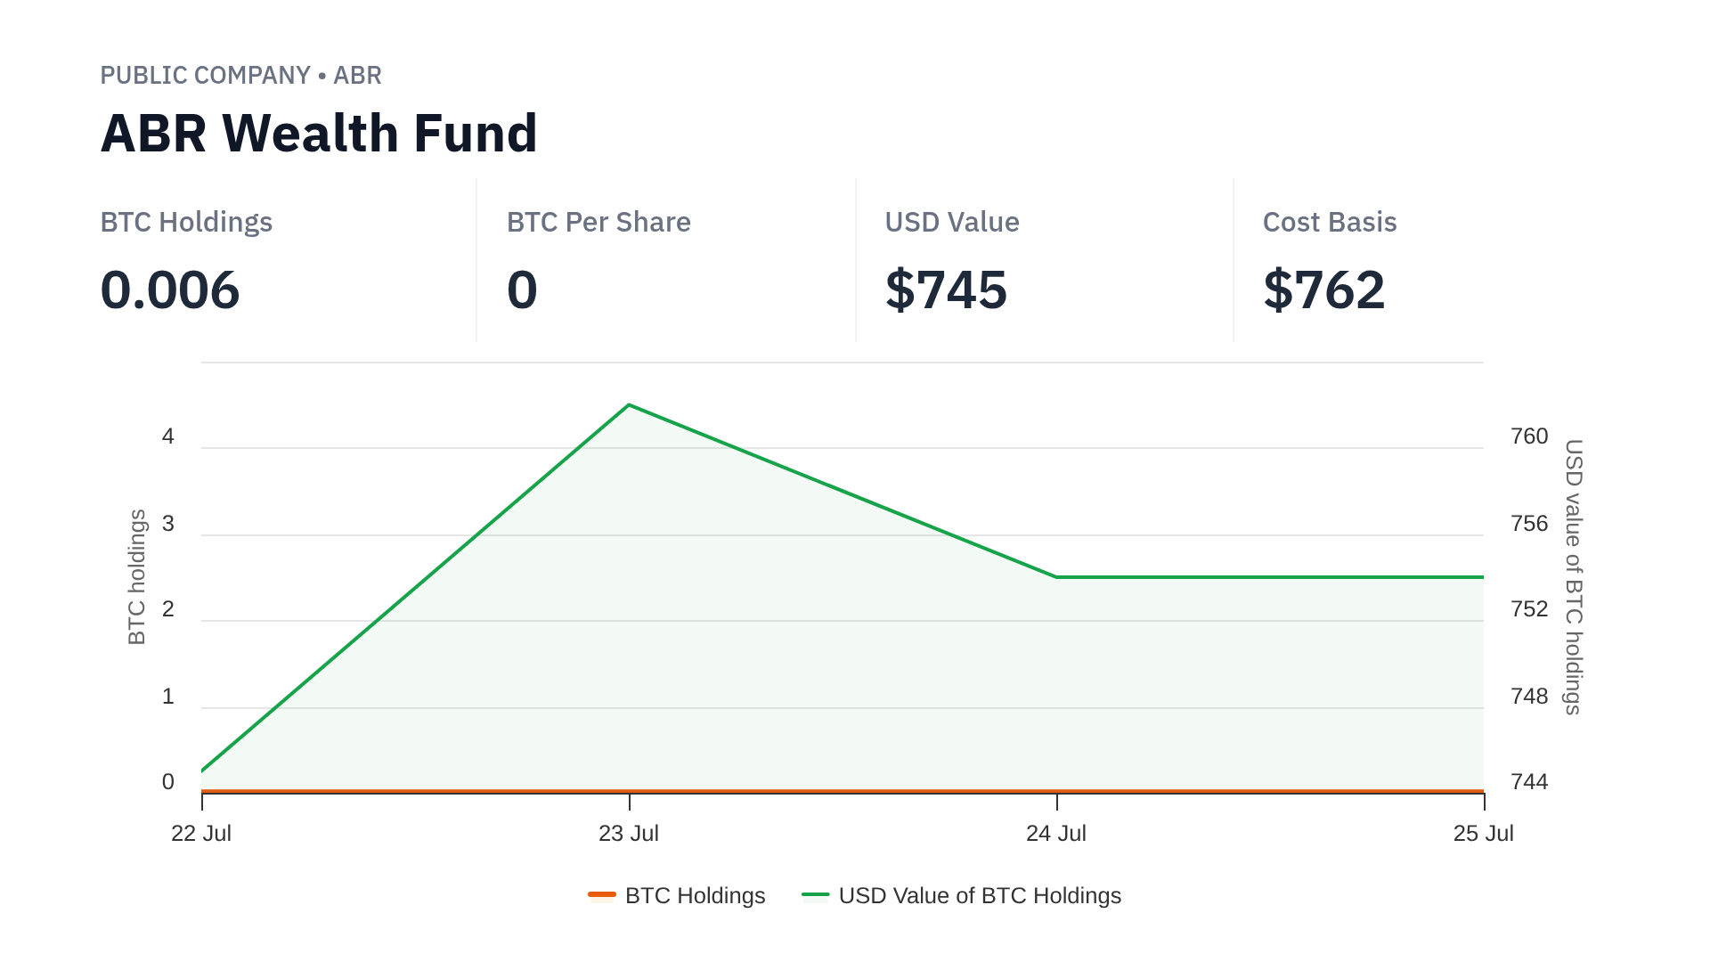The image size is (1710, 962).
Task: Select the 22 Jul x-axis label
Action: 201,834
